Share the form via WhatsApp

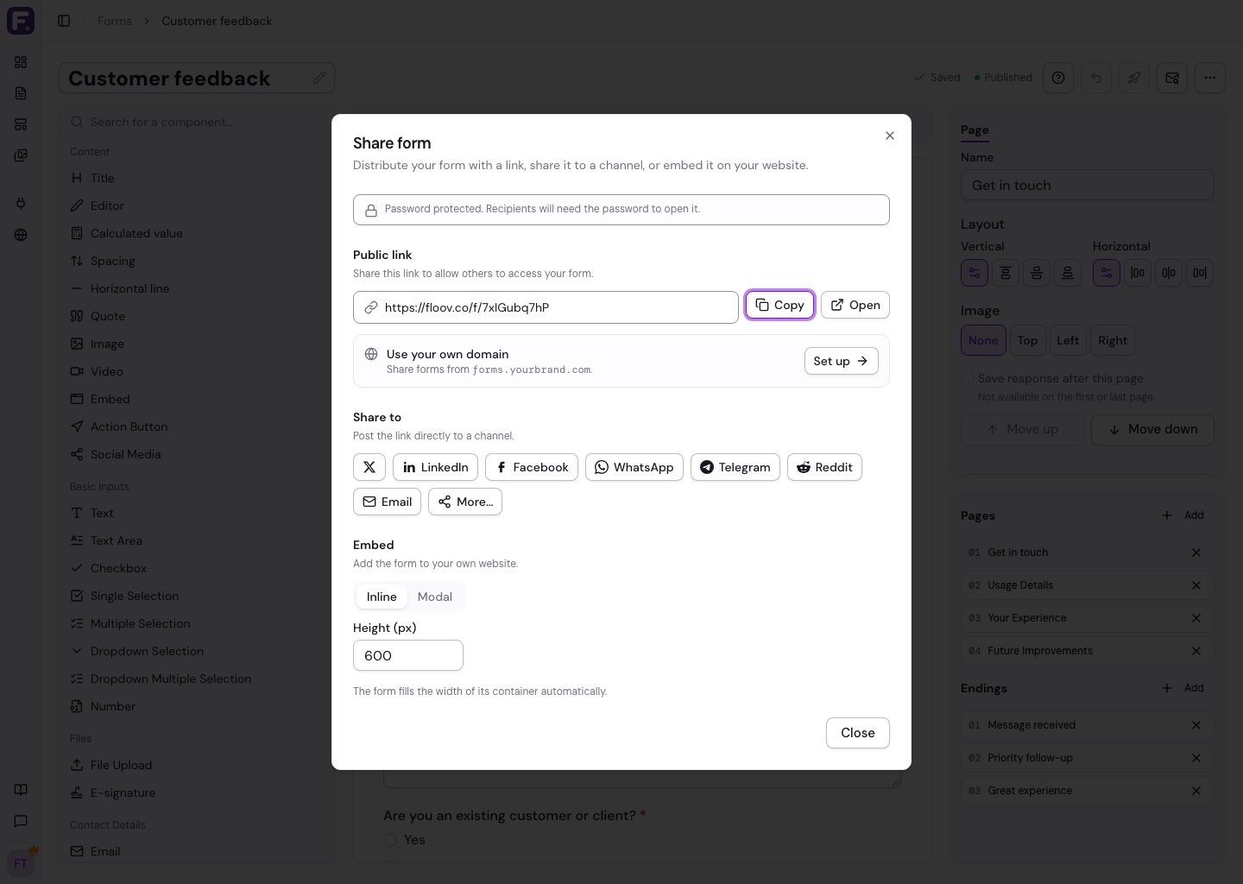[x=634, y=467]
